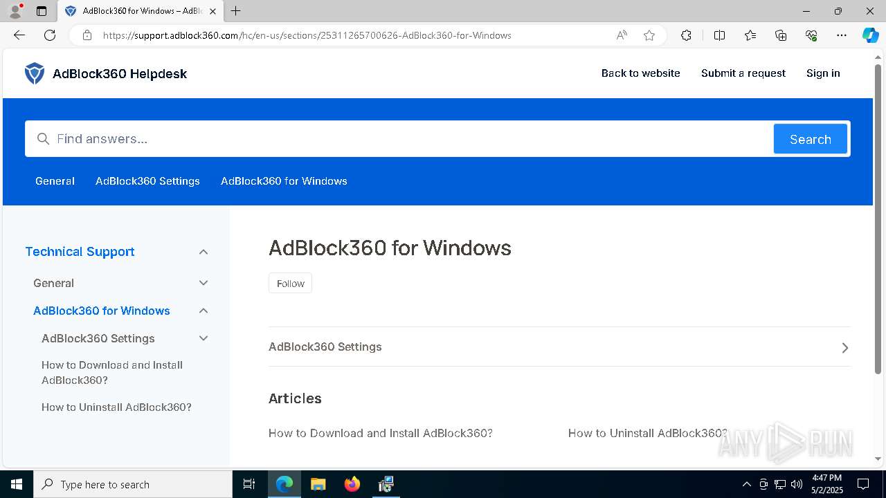Open a new browser tab
The width and height of the screenshot is (886, 498).
pos(236,11)
